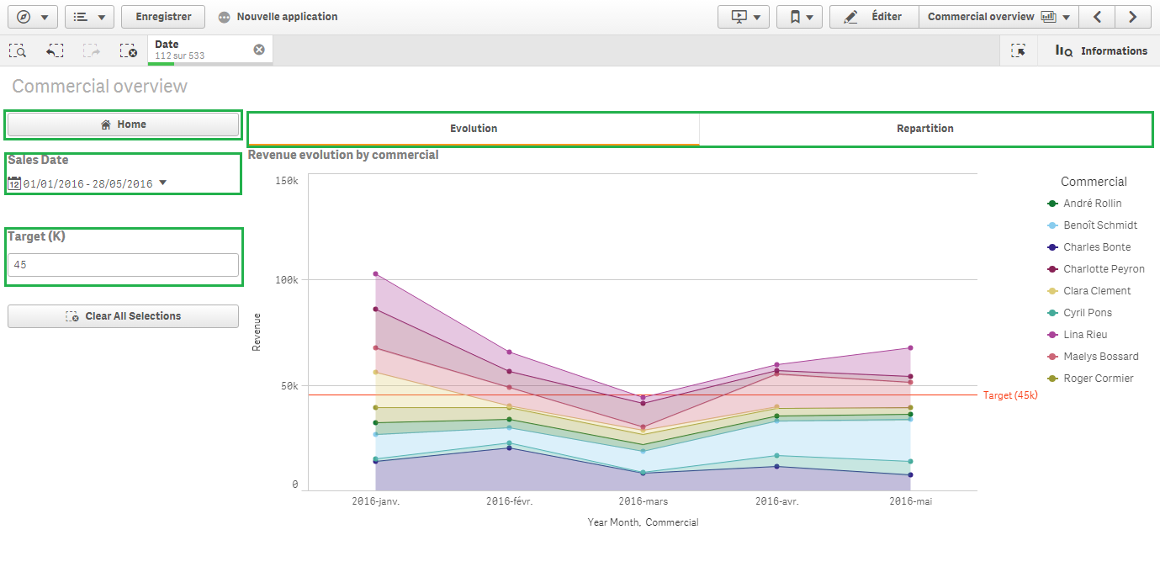Image resolution: width=1160 pixels, height=572 pixels.
Task: Click the 2016-févr. axis label
Action: tap(509, 501)
